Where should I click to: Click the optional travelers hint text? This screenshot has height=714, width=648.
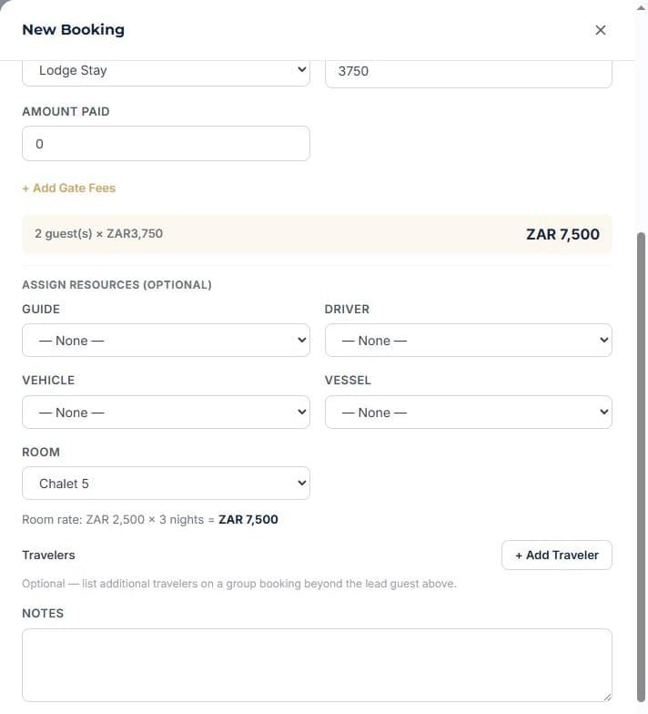238,584
